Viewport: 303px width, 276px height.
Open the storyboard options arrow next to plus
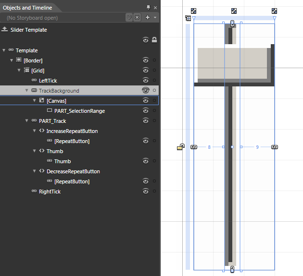point(155,17)
